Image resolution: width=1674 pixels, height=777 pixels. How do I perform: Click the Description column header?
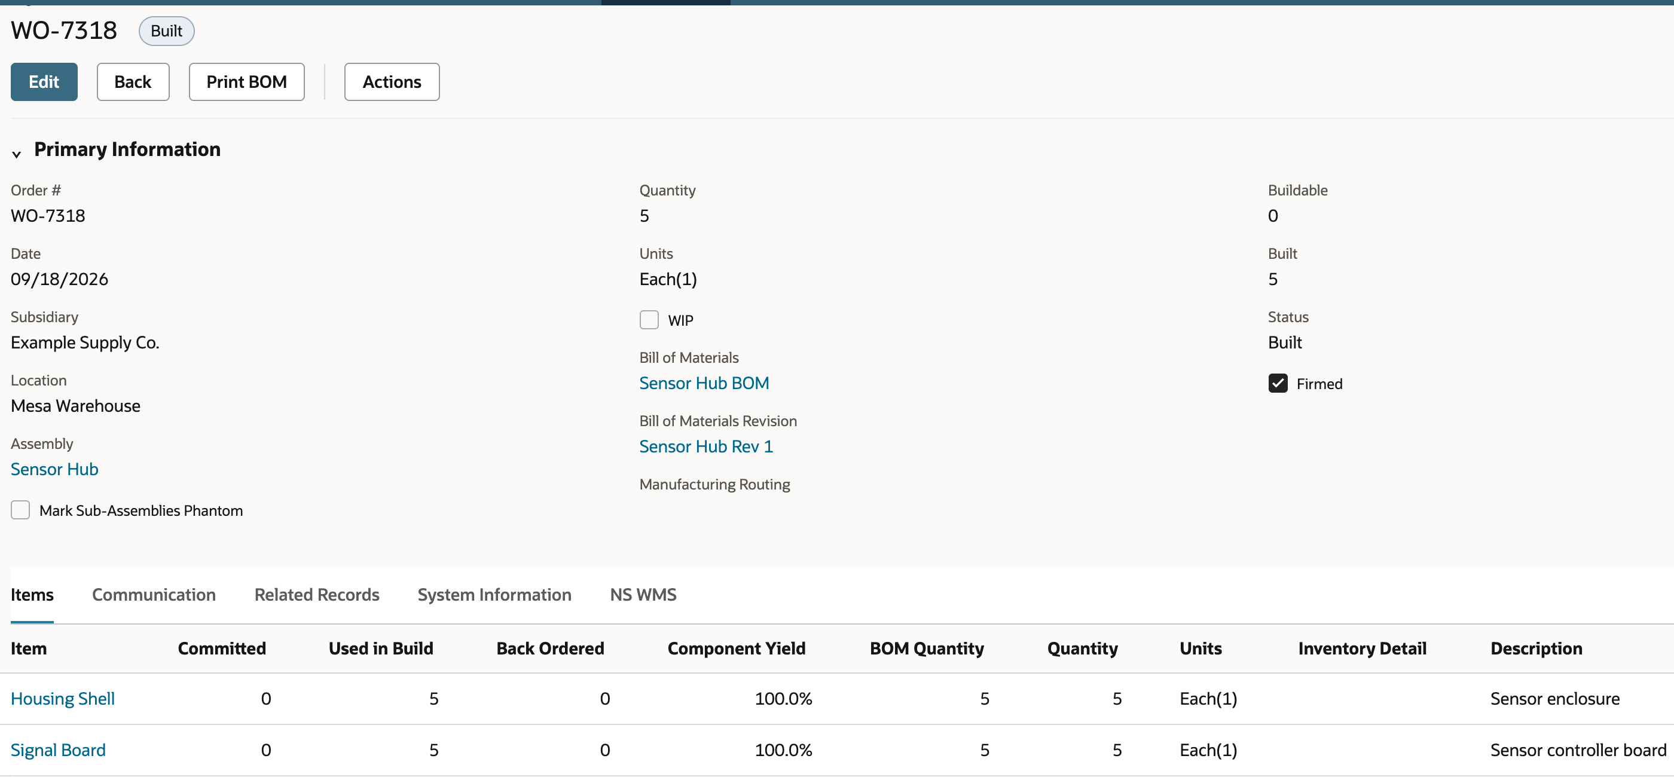[1536, 648]
